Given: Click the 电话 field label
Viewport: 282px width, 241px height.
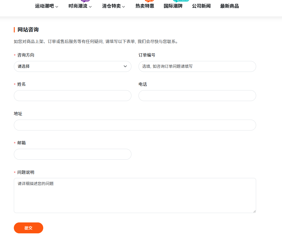Looking at the screenshot, I should click(143, 84).
